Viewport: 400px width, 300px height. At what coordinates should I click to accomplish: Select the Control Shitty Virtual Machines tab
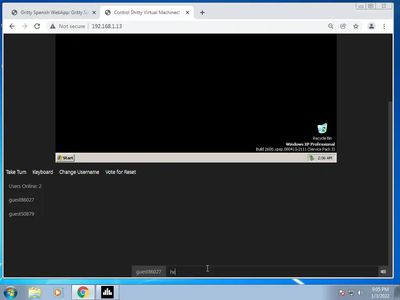pyautogui.click(x=147, y=12)
